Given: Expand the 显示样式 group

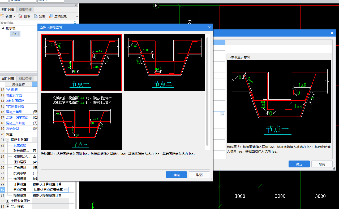Looking at the screenshot, I should (x=7, y=206).
